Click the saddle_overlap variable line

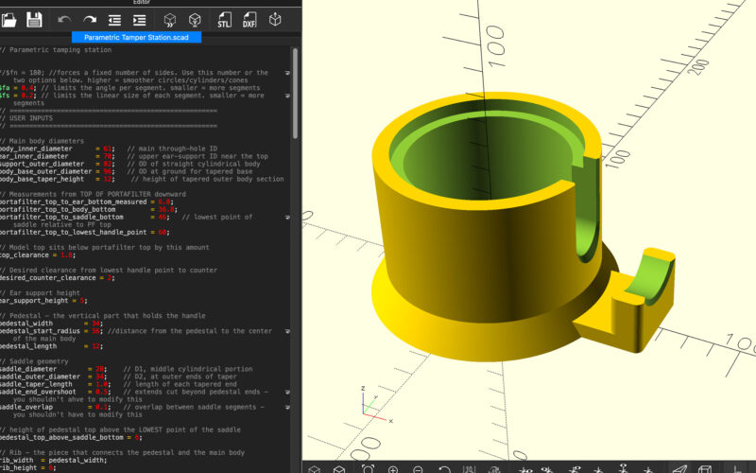click(x=132, y=407)
